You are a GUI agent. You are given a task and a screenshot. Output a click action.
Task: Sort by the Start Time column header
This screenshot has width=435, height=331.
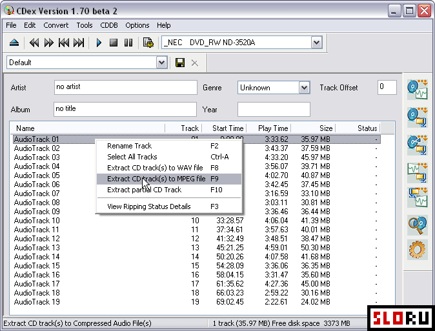coord(224,128)
